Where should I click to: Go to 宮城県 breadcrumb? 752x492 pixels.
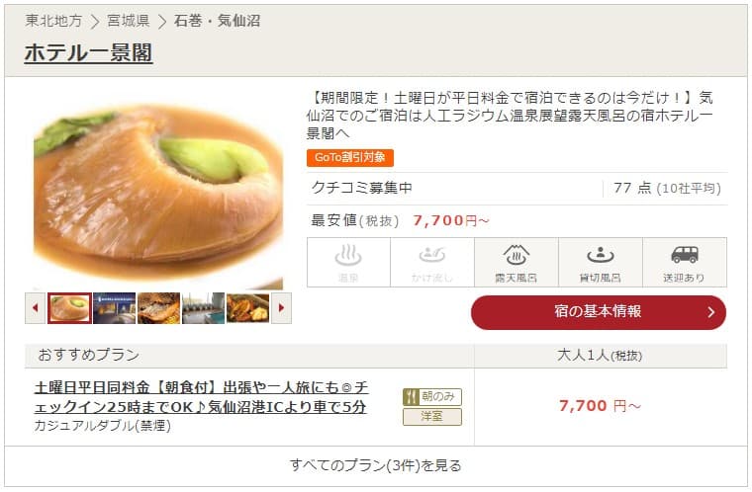pos(128,21)
